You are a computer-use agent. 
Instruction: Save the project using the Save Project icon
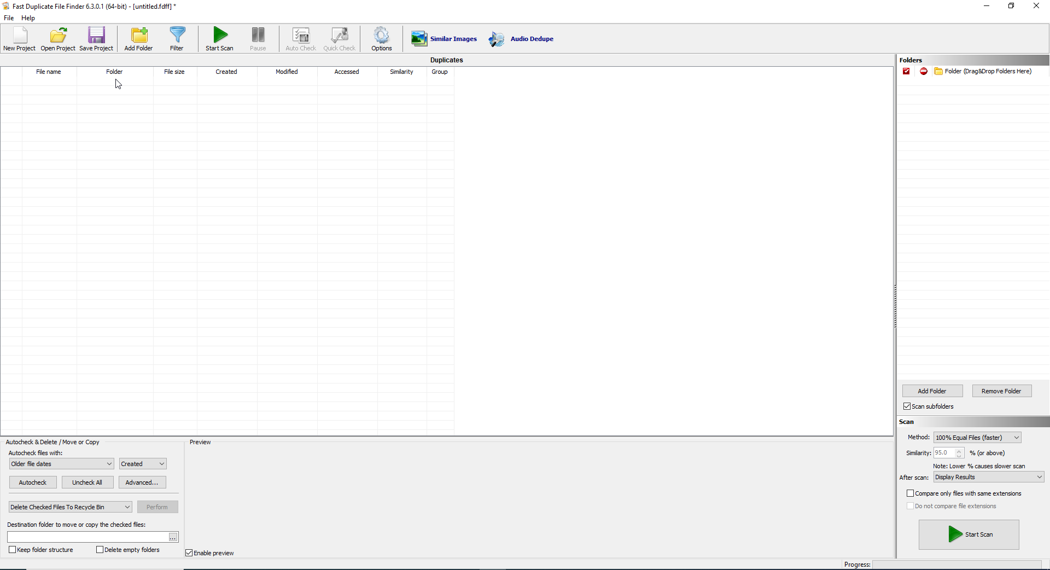[96, 38]
